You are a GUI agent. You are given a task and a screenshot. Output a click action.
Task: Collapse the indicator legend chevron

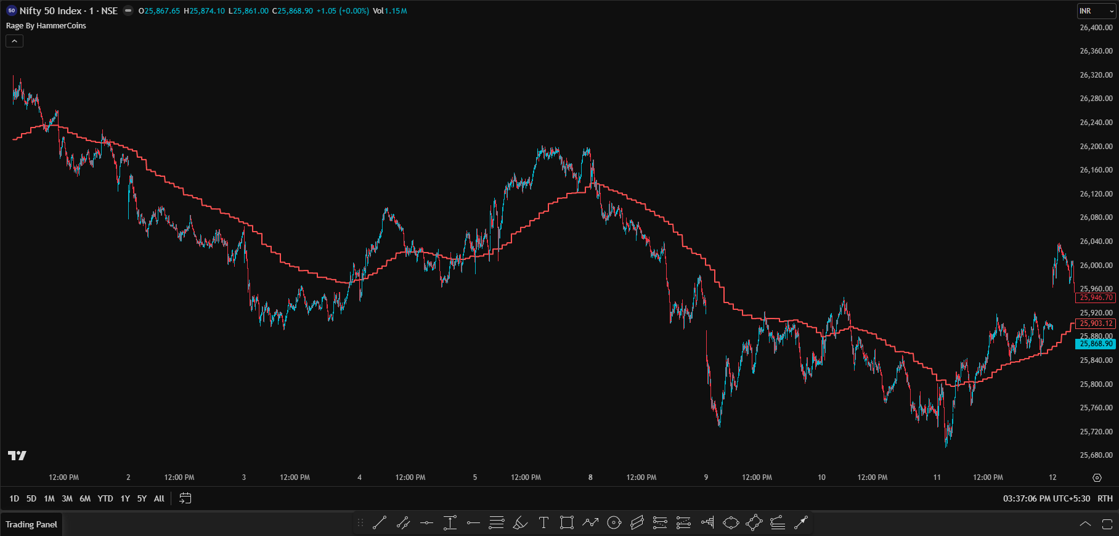14,41
